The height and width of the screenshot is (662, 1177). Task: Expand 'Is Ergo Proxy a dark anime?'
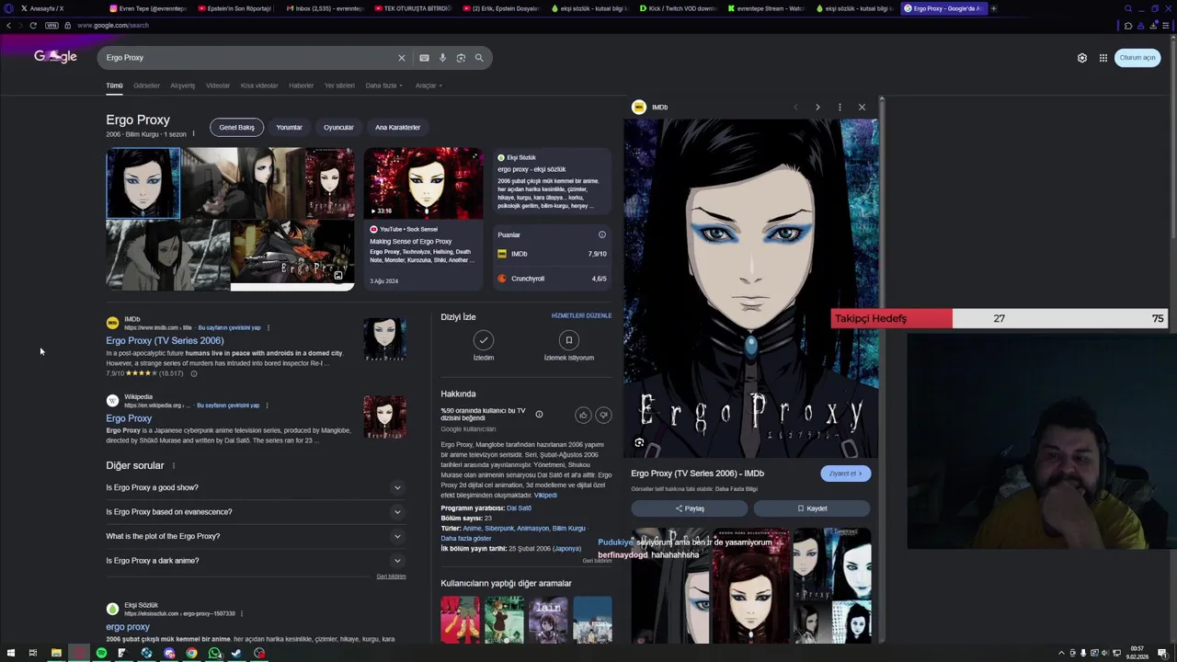255,561
